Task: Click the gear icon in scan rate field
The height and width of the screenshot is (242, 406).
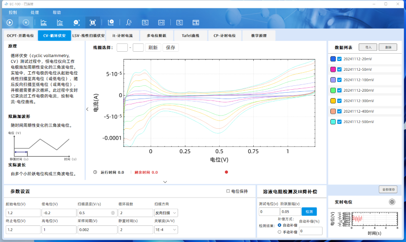Action: (x=113, y=213)
